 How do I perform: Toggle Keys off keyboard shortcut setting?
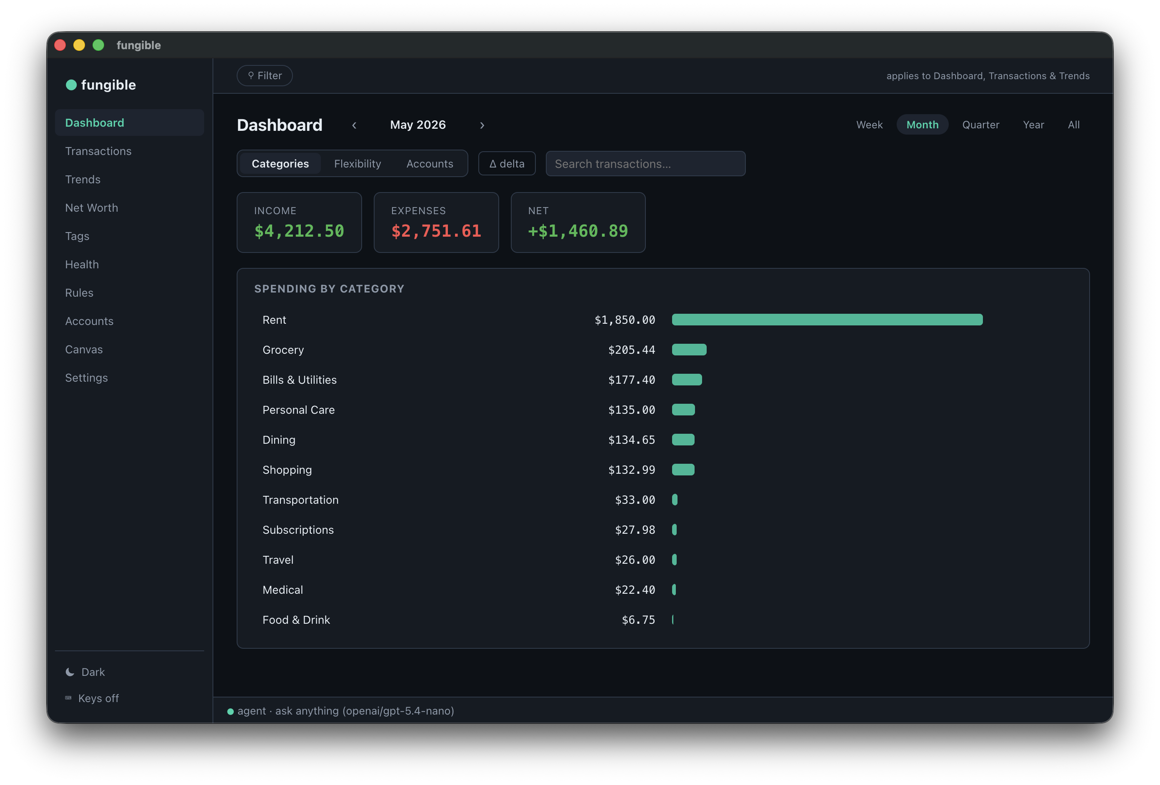click(92, 698)
